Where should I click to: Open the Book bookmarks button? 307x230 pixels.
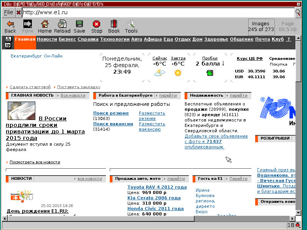(x=114, y=26)
